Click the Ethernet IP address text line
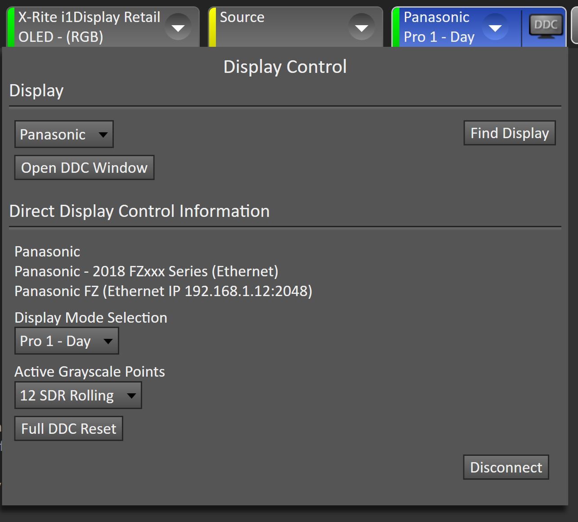The height and width of the screenshot is (522, 578). (x=163, y=291)
